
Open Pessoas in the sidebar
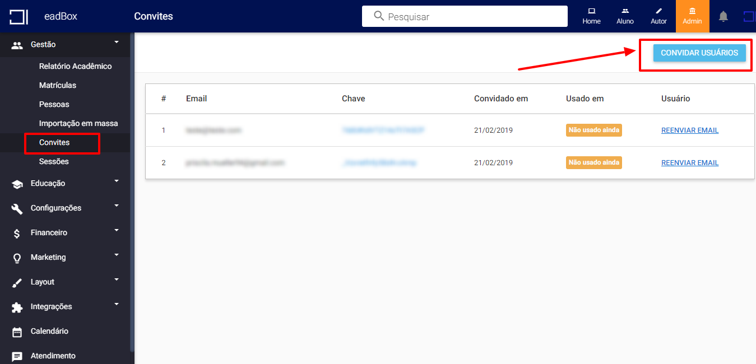pos(54,104)
